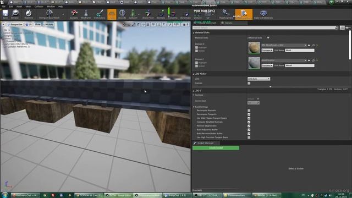Toggle Normals display icon
352x198 pixels.
pos(161,14)
